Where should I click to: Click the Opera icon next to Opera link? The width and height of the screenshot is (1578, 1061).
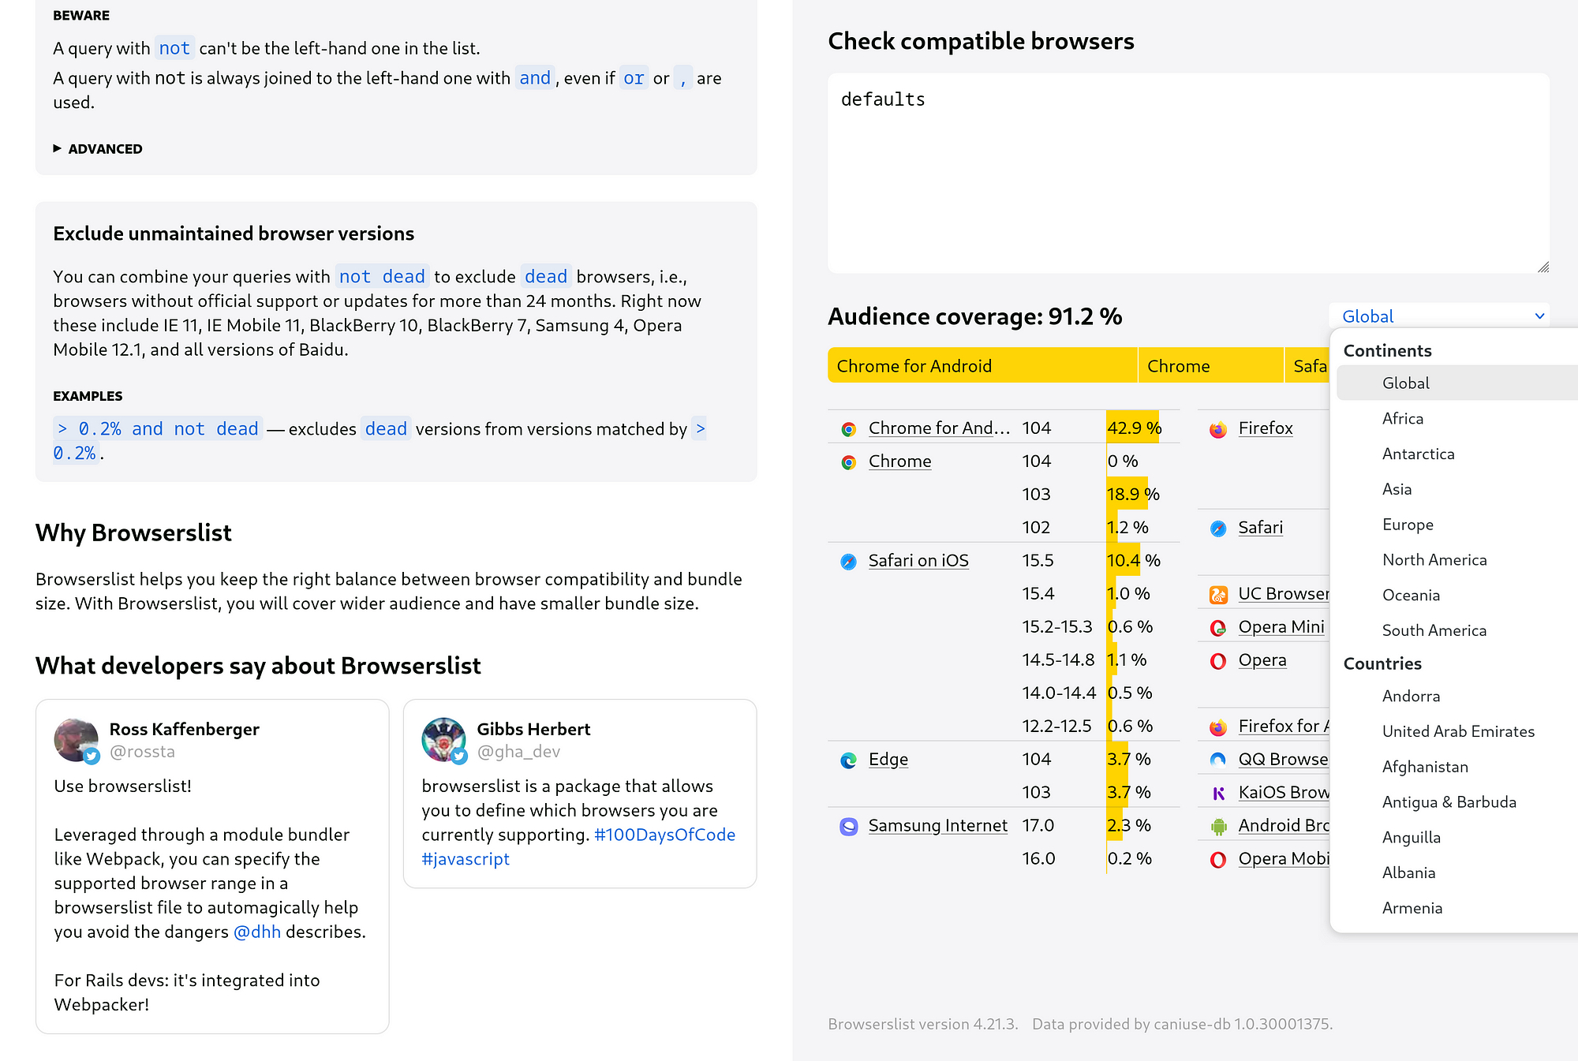click(1218, 661)
